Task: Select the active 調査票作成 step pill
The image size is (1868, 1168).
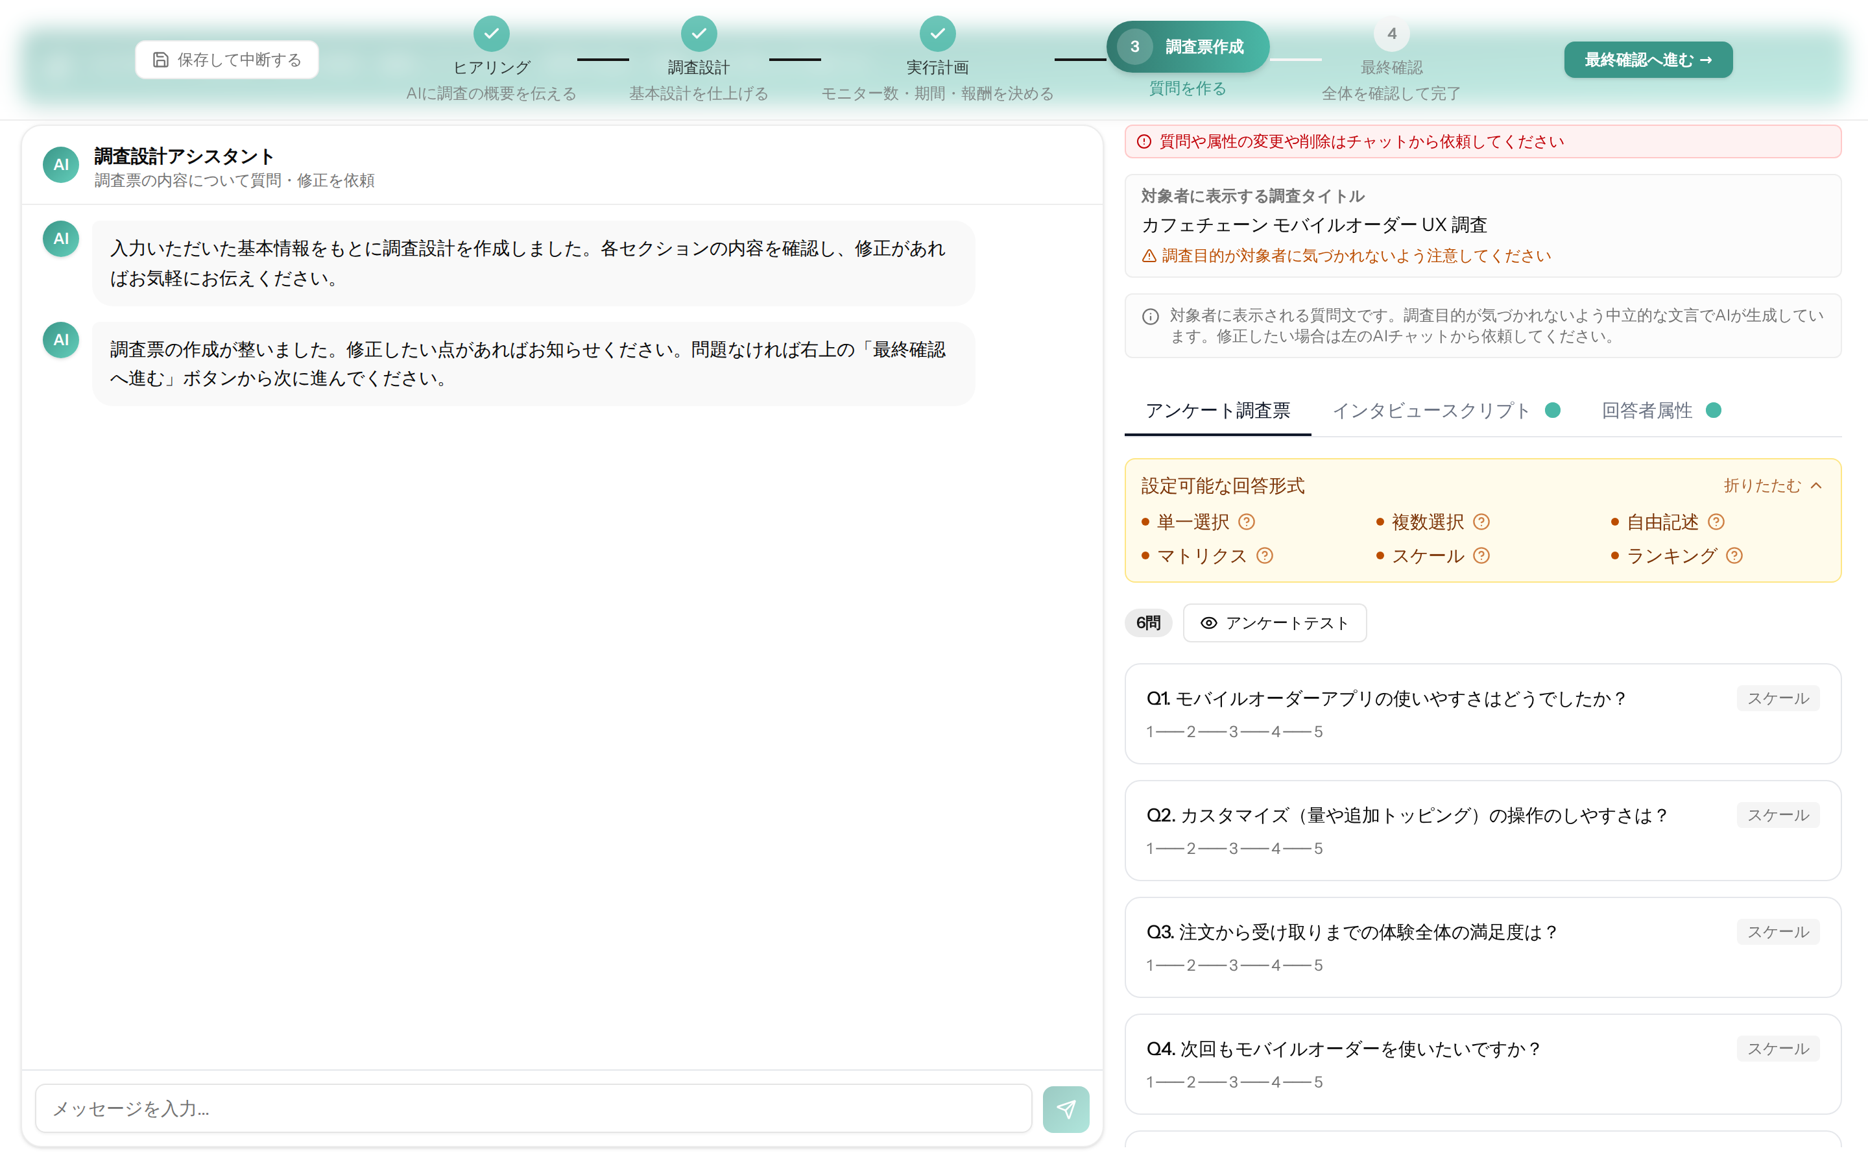Action: 1187,46
